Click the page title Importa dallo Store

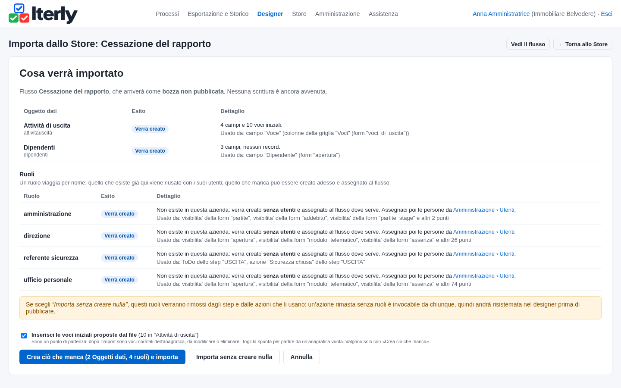[110, 44]
